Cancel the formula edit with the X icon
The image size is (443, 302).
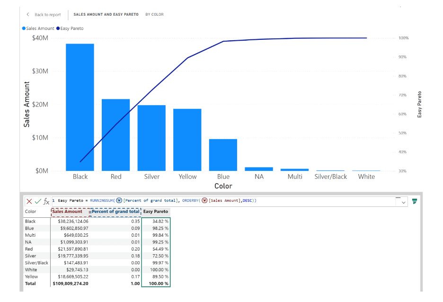[x=29, y=201]
